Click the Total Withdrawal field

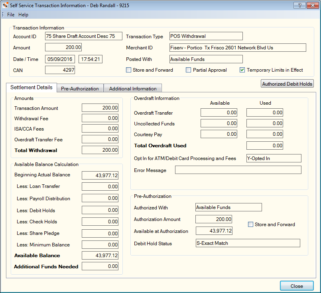(x=100, y=150)
